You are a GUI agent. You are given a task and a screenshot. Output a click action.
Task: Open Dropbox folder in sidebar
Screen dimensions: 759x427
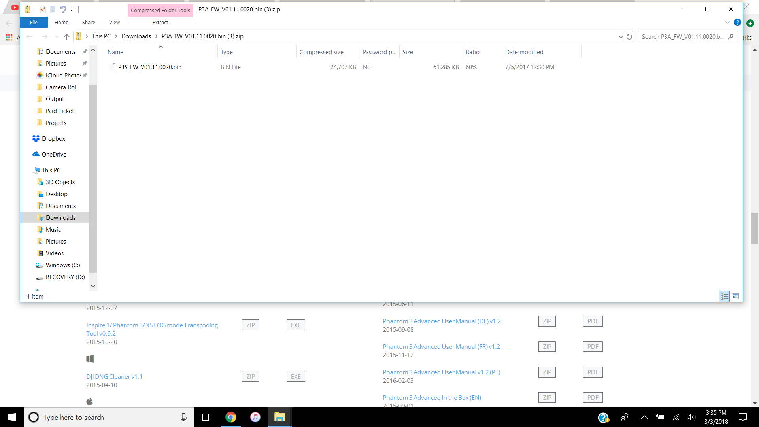(x=53, y=138)
